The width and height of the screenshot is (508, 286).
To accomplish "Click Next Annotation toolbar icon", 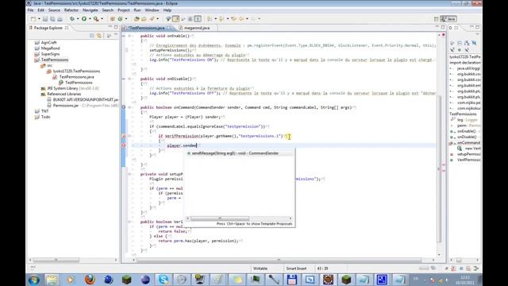I will tap(210, 19).
